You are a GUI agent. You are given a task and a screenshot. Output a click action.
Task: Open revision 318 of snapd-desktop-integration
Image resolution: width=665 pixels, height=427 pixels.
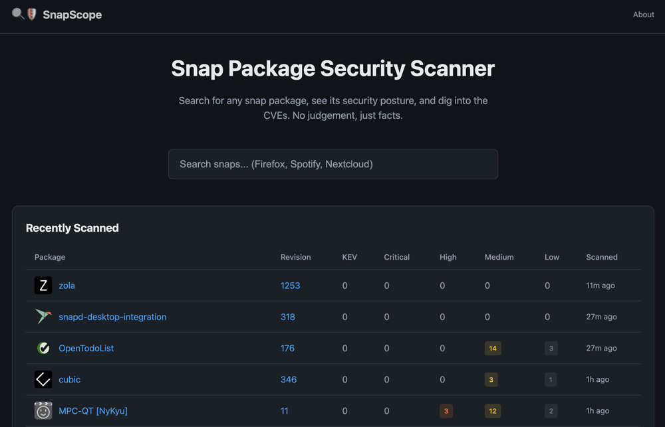pyautogui.click(x=287, y=317)
